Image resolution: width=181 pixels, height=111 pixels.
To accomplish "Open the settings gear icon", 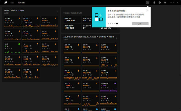I will click(x=165, y=3).
